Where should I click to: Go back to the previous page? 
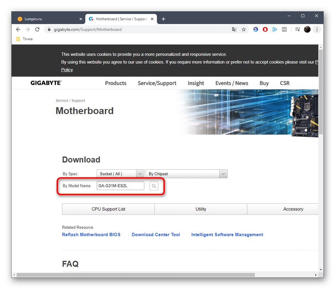click(x=18, y=30)
